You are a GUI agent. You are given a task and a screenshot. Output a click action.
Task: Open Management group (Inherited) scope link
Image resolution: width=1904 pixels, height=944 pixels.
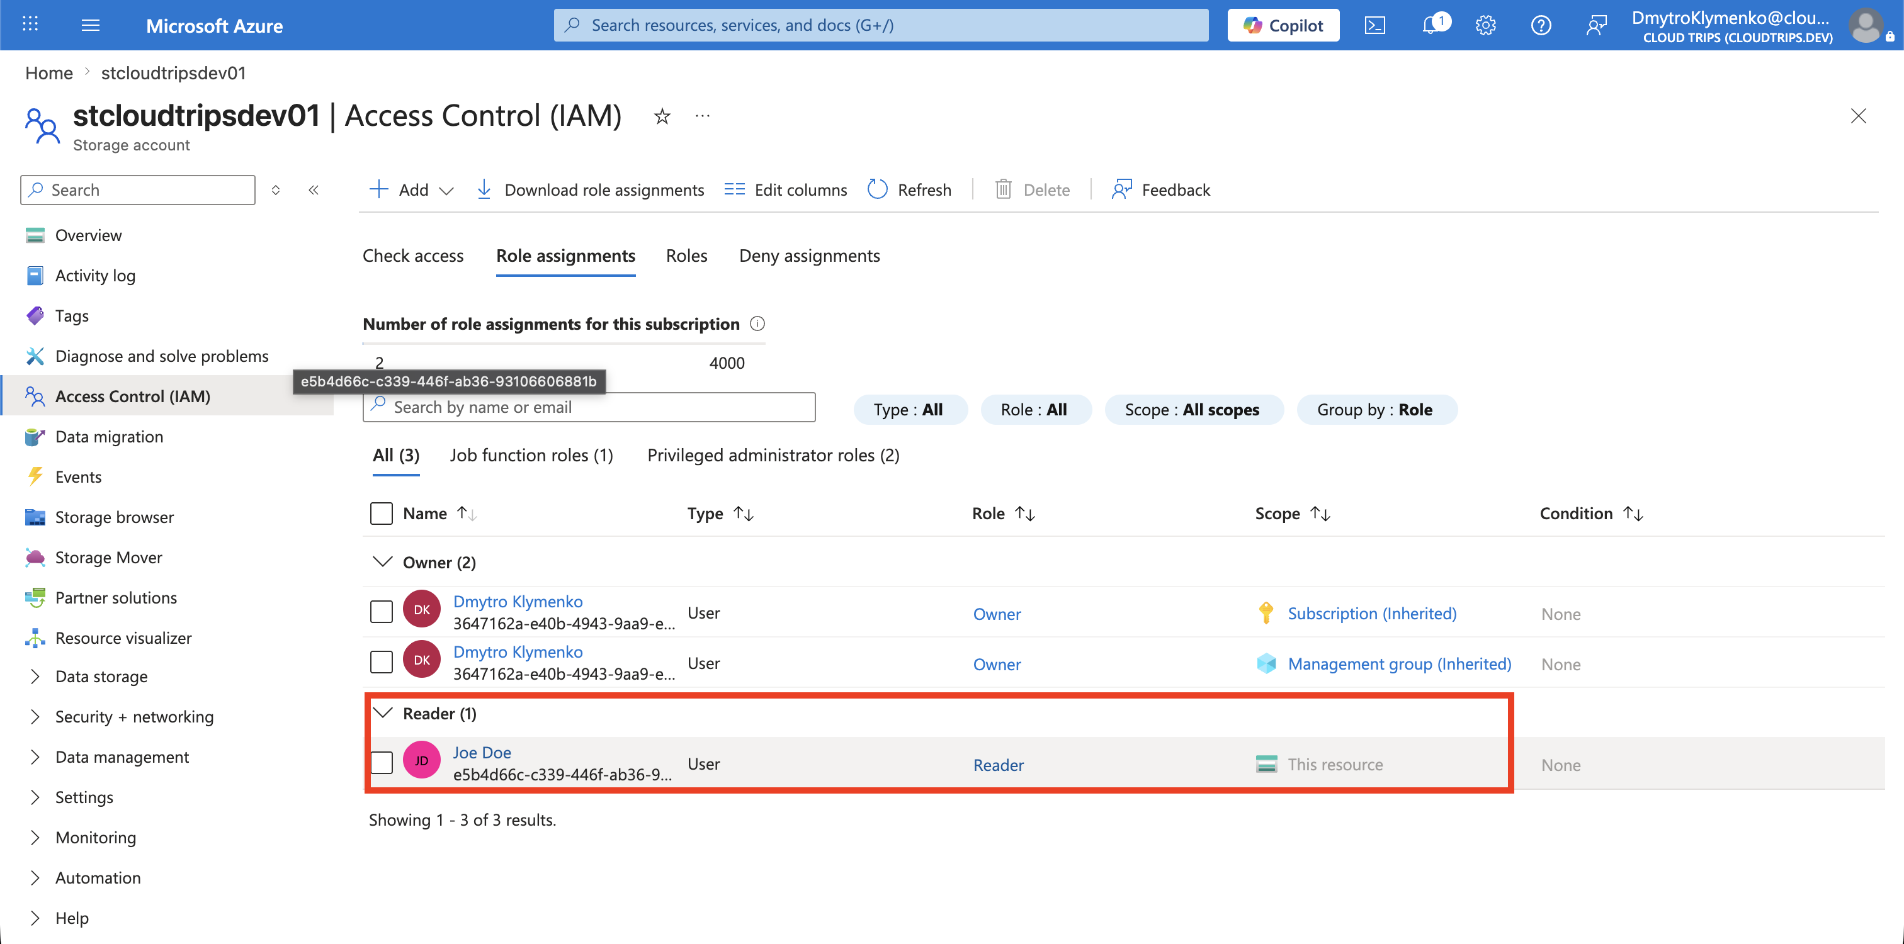coord(1399,663)
